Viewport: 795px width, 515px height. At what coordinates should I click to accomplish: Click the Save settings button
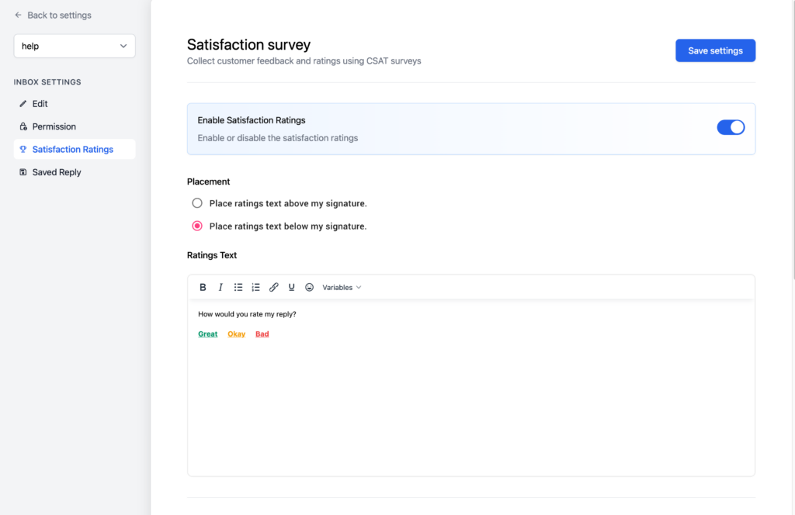click(714, 50)
